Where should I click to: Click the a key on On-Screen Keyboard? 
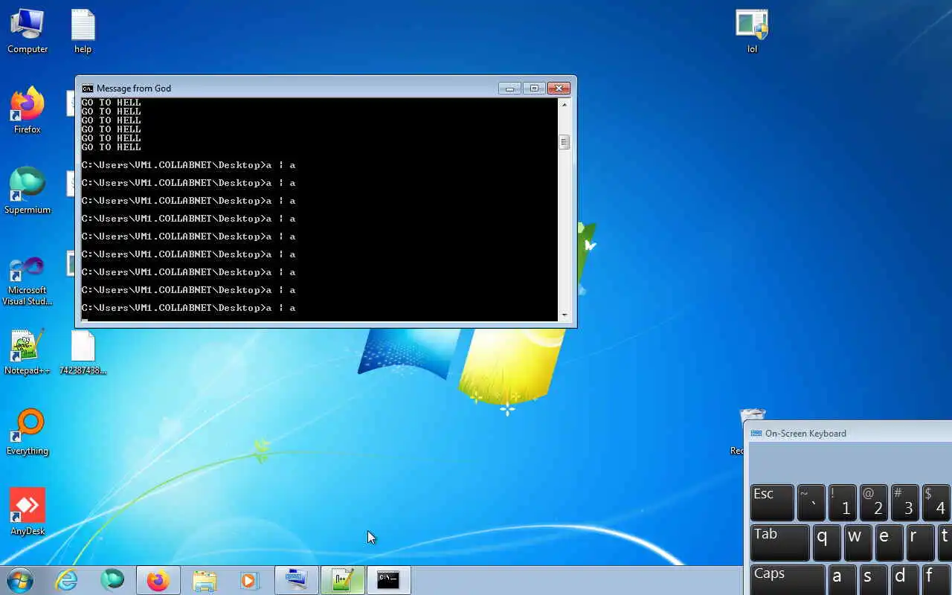pos(842,580)
